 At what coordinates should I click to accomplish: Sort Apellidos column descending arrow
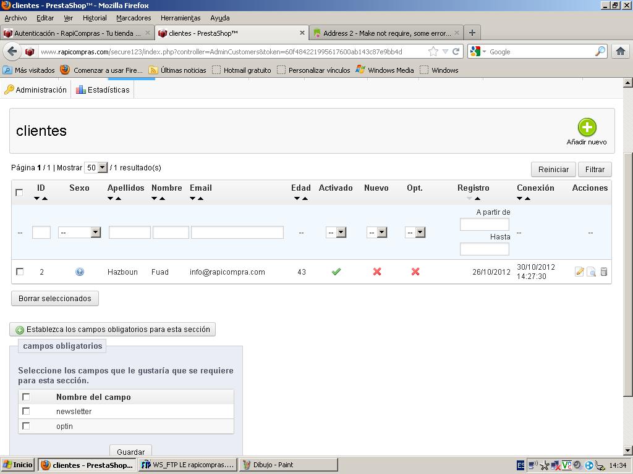pyautogui.click(x=110, y=198)
